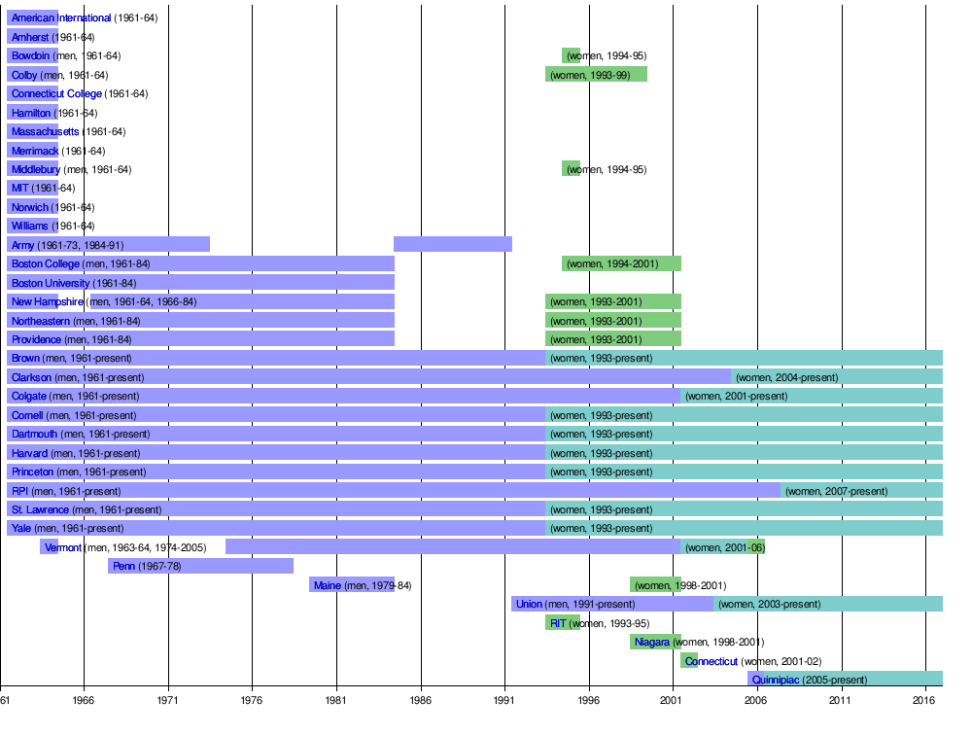Click Army's second bar spanning 1984-91
Image resolution: width=972 pixels, height=734 pixels.
click(x=452, y=244)
